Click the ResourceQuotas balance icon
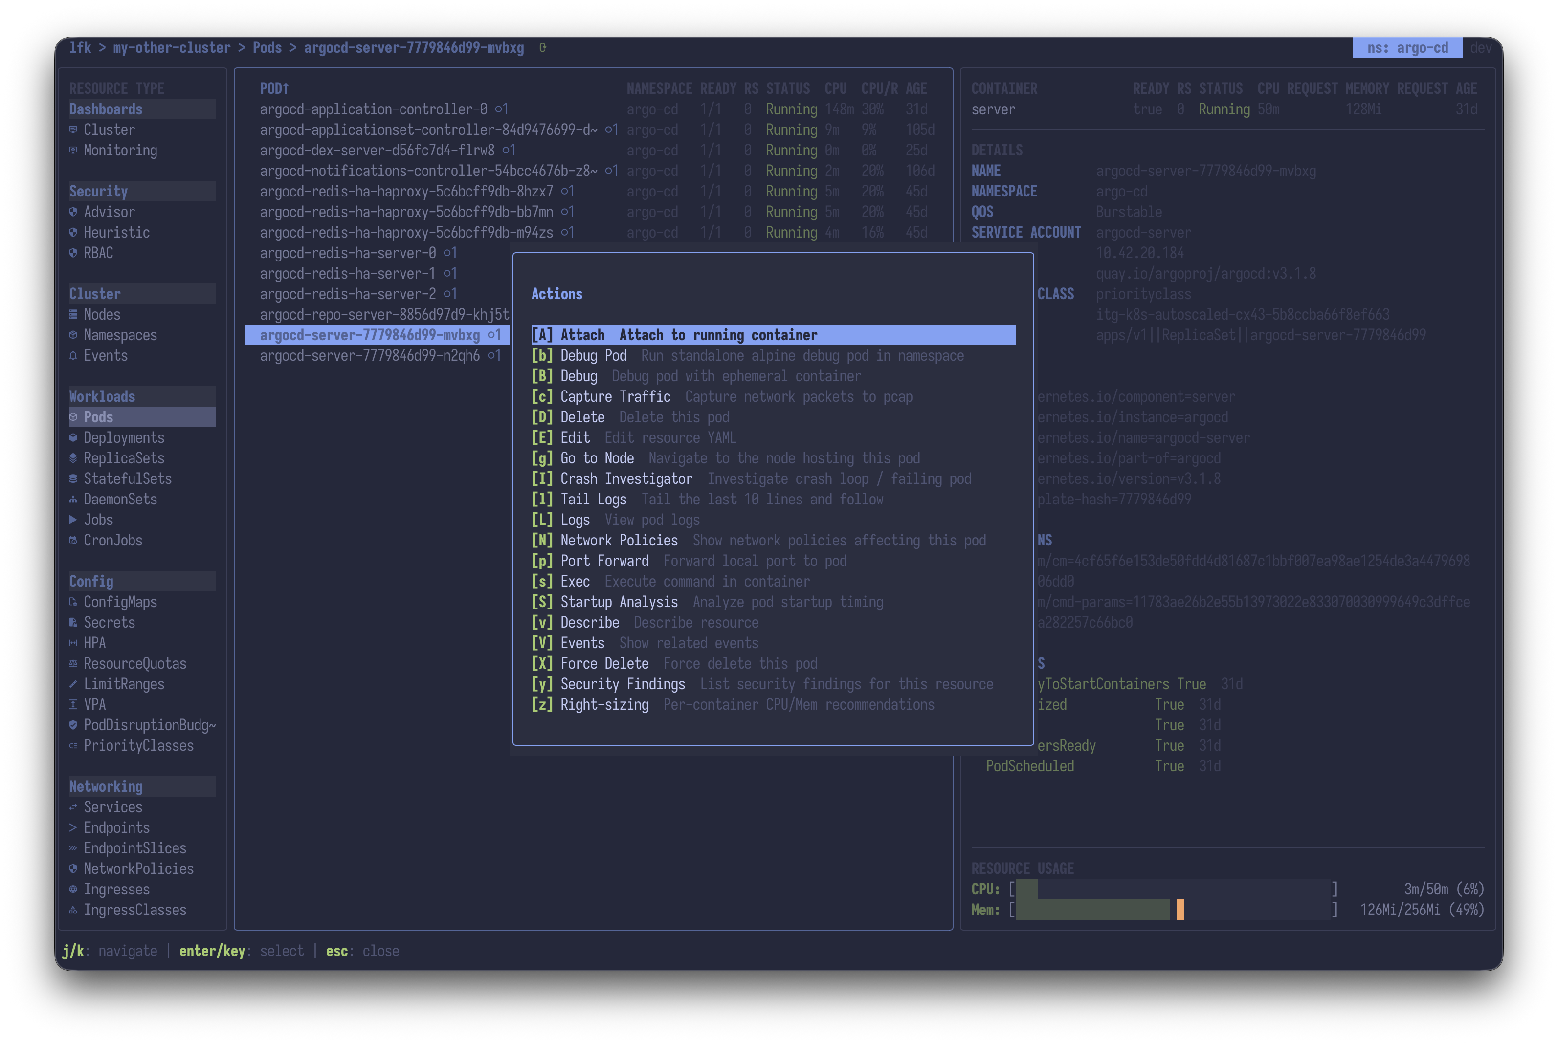 [73, 664]
